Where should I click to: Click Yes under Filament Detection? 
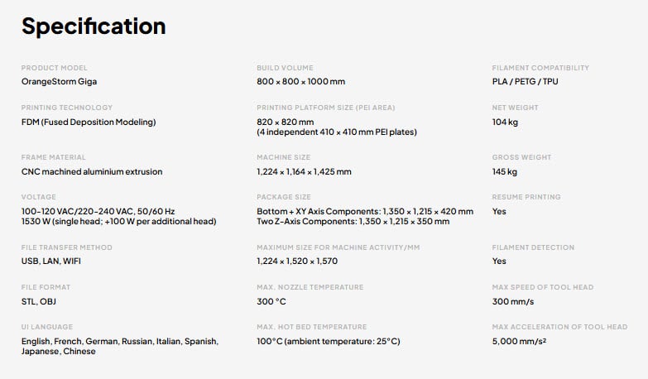coord(499,261)
